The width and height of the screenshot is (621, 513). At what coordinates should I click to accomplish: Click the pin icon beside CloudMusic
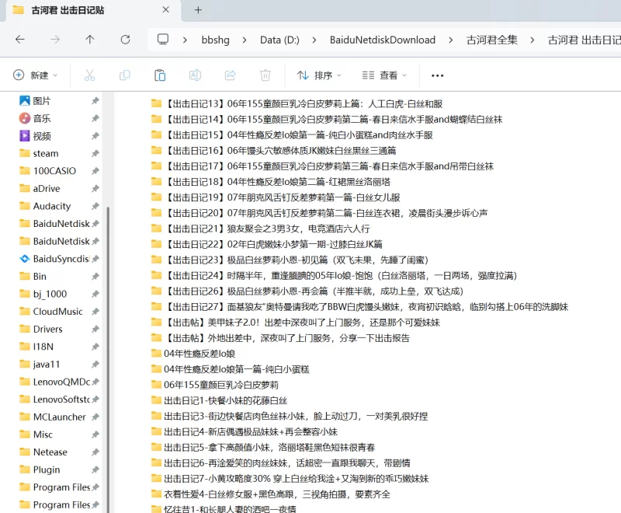point(95,312)
